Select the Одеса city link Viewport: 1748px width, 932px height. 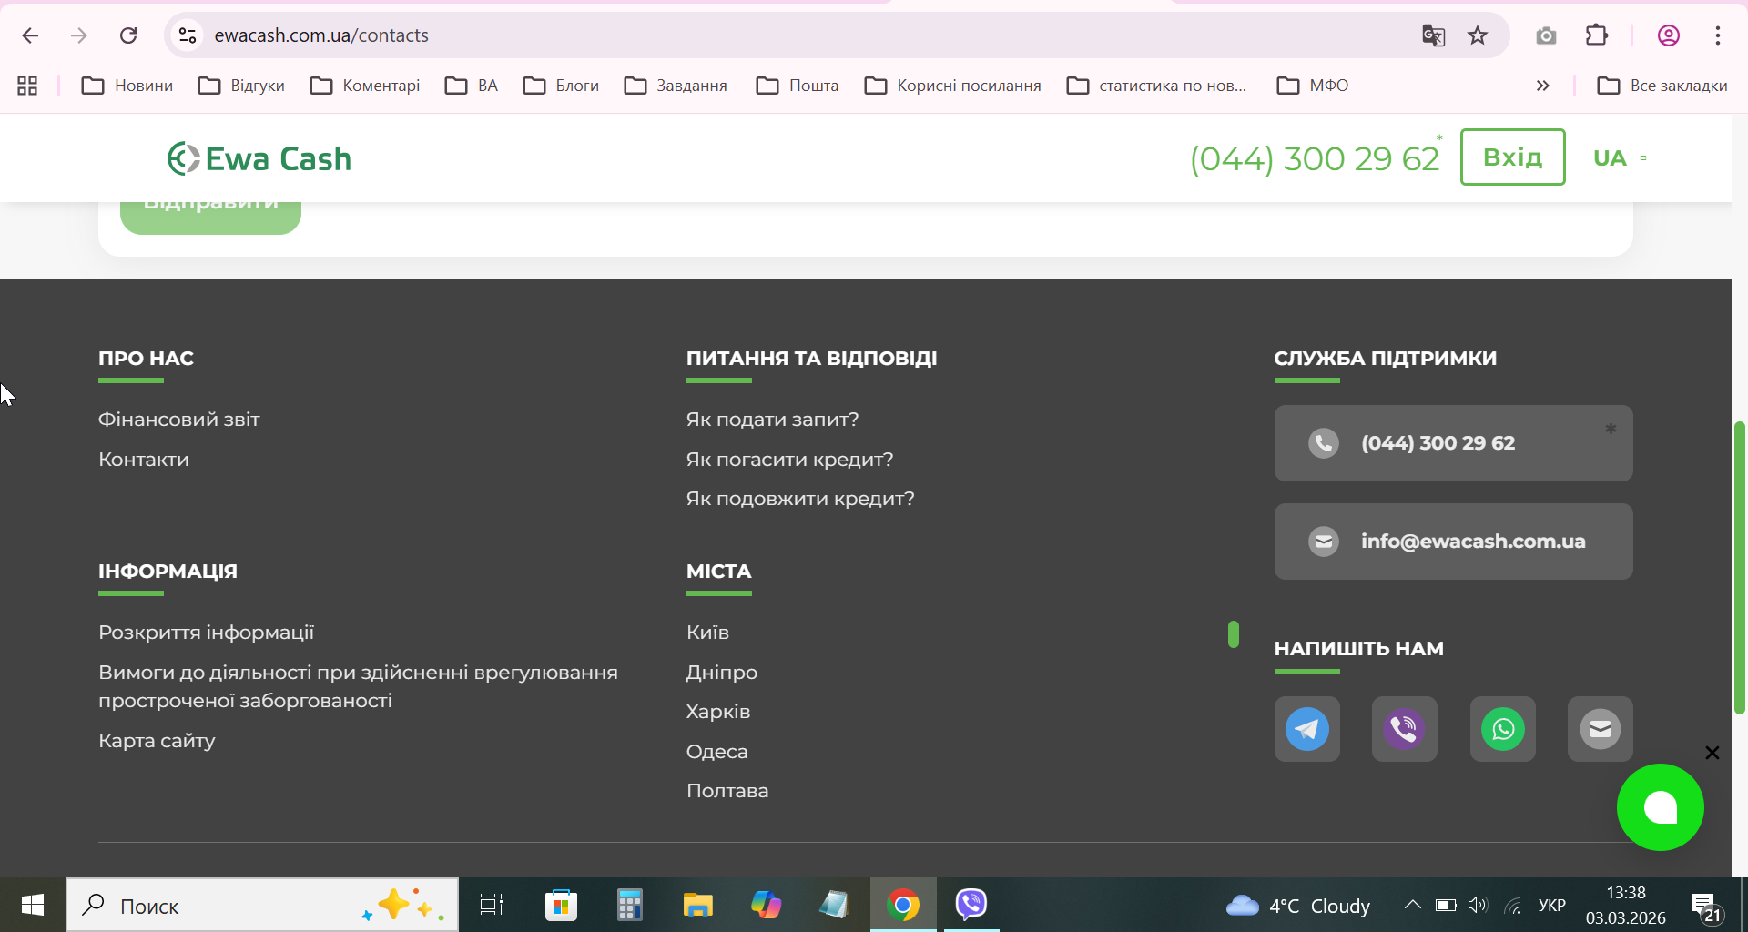click(717, 752)
